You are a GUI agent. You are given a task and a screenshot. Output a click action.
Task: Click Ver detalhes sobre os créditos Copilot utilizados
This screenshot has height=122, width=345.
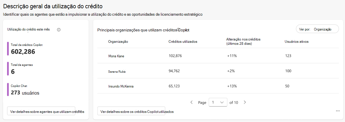[131, 111]
